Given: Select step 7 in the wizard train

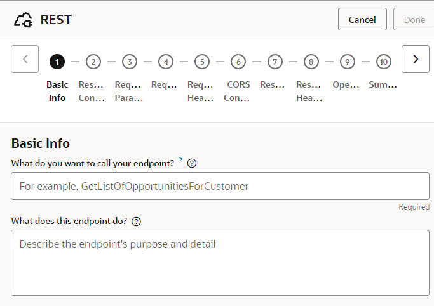Looking at the screenshot, I should point(275,62).
